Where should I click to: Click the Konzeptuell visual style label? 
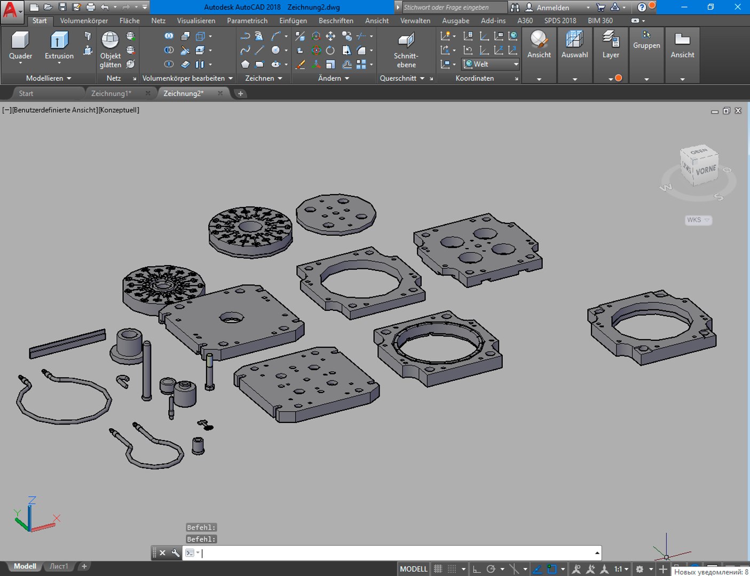click(119, 110)
